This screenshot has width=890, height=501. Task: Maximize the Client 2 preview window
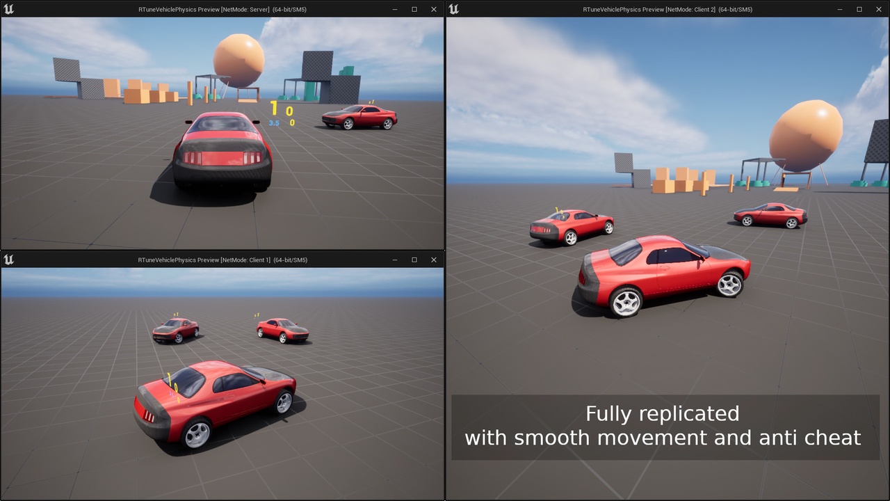[859, 9]
